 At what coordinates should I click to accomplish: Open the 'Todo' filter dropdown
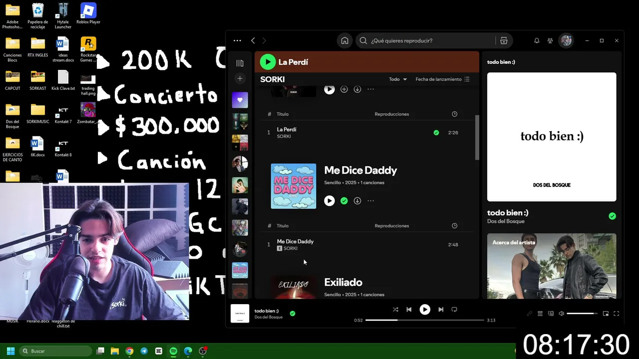(398, 79)
